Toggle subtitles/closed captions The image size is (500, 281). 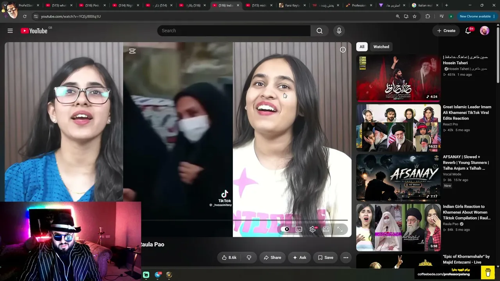coord(299,229)
